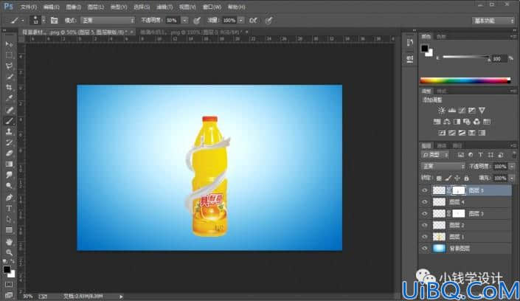Open brush flow slider arrow
Screen dimensions: 520x301
click(x=241, y=21)
